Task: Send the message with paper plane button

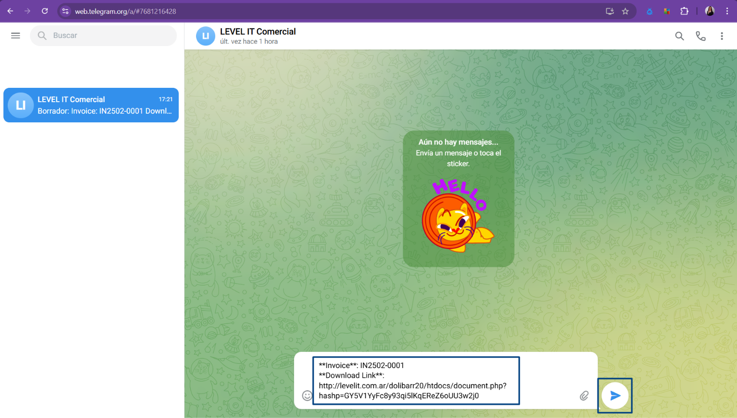Action: tap(615, 395)
